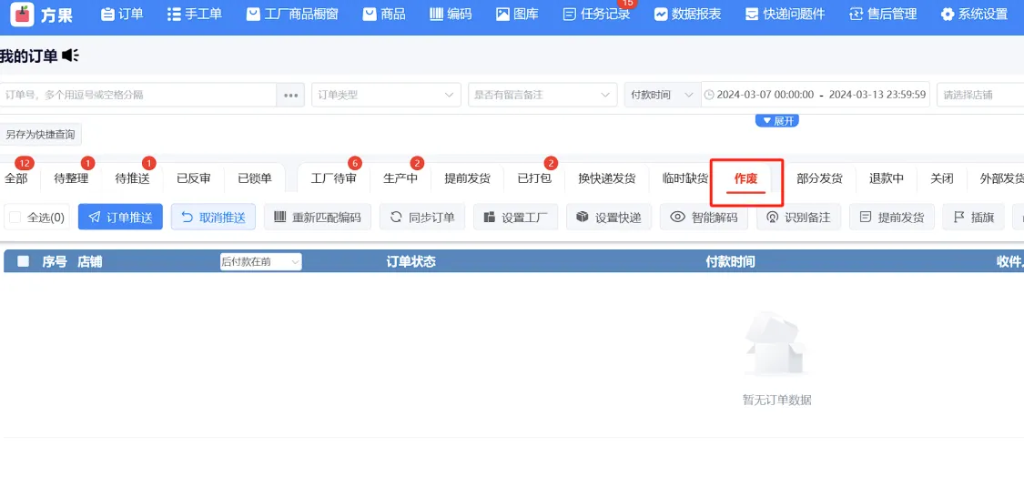
Task: Expand filters with the 展开 button
Action: click(777, 121)
